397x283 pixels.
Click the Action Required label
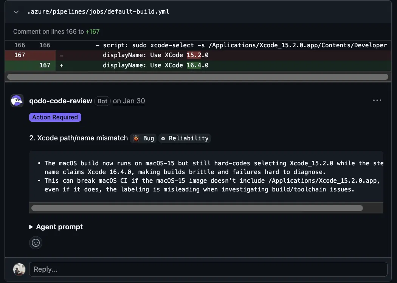55,117
